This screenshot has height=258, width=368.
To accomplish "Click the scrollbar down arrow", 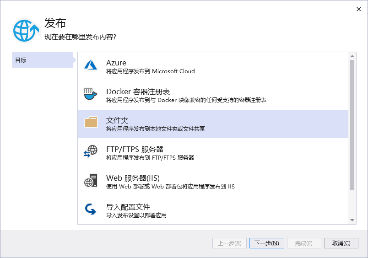I will pos(352,220).
